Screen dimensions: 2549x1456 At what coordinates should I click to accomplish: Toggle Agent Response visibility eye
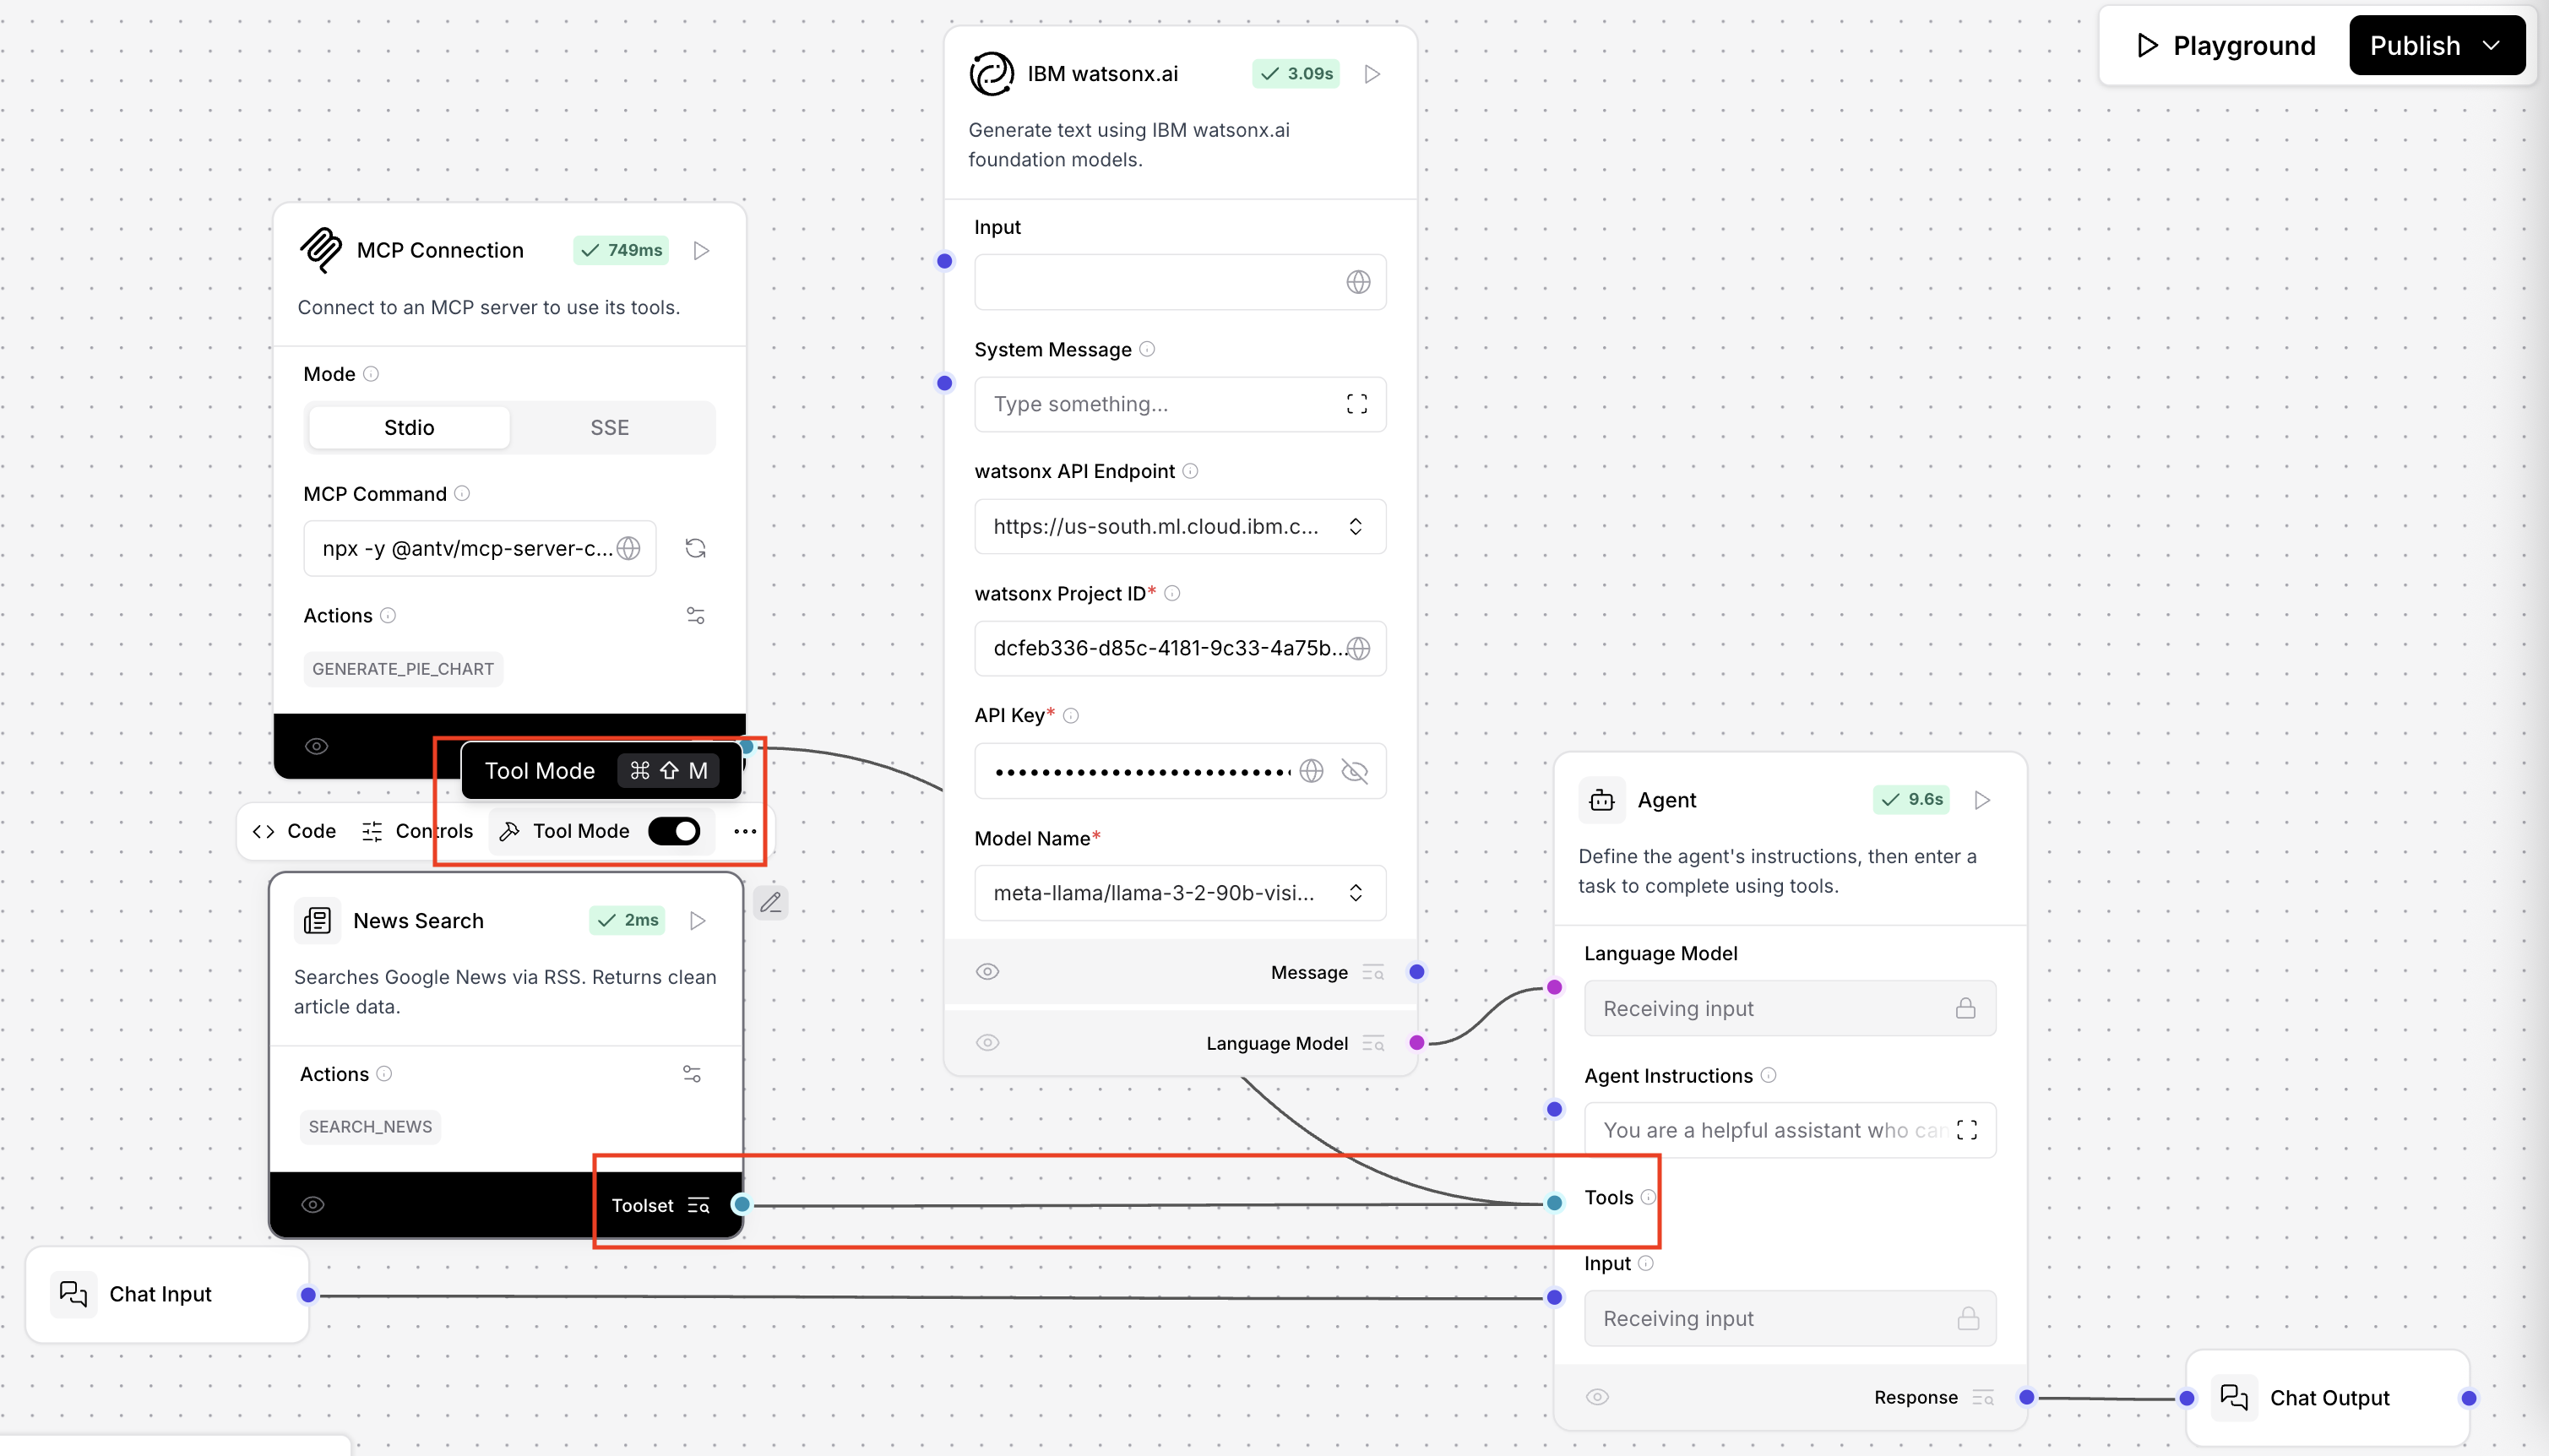pos(1597,1397)
